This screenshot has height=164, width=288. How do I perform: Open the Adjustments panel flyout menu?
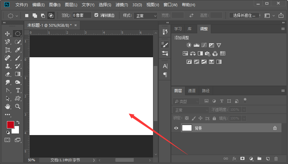tap(283, 29)
